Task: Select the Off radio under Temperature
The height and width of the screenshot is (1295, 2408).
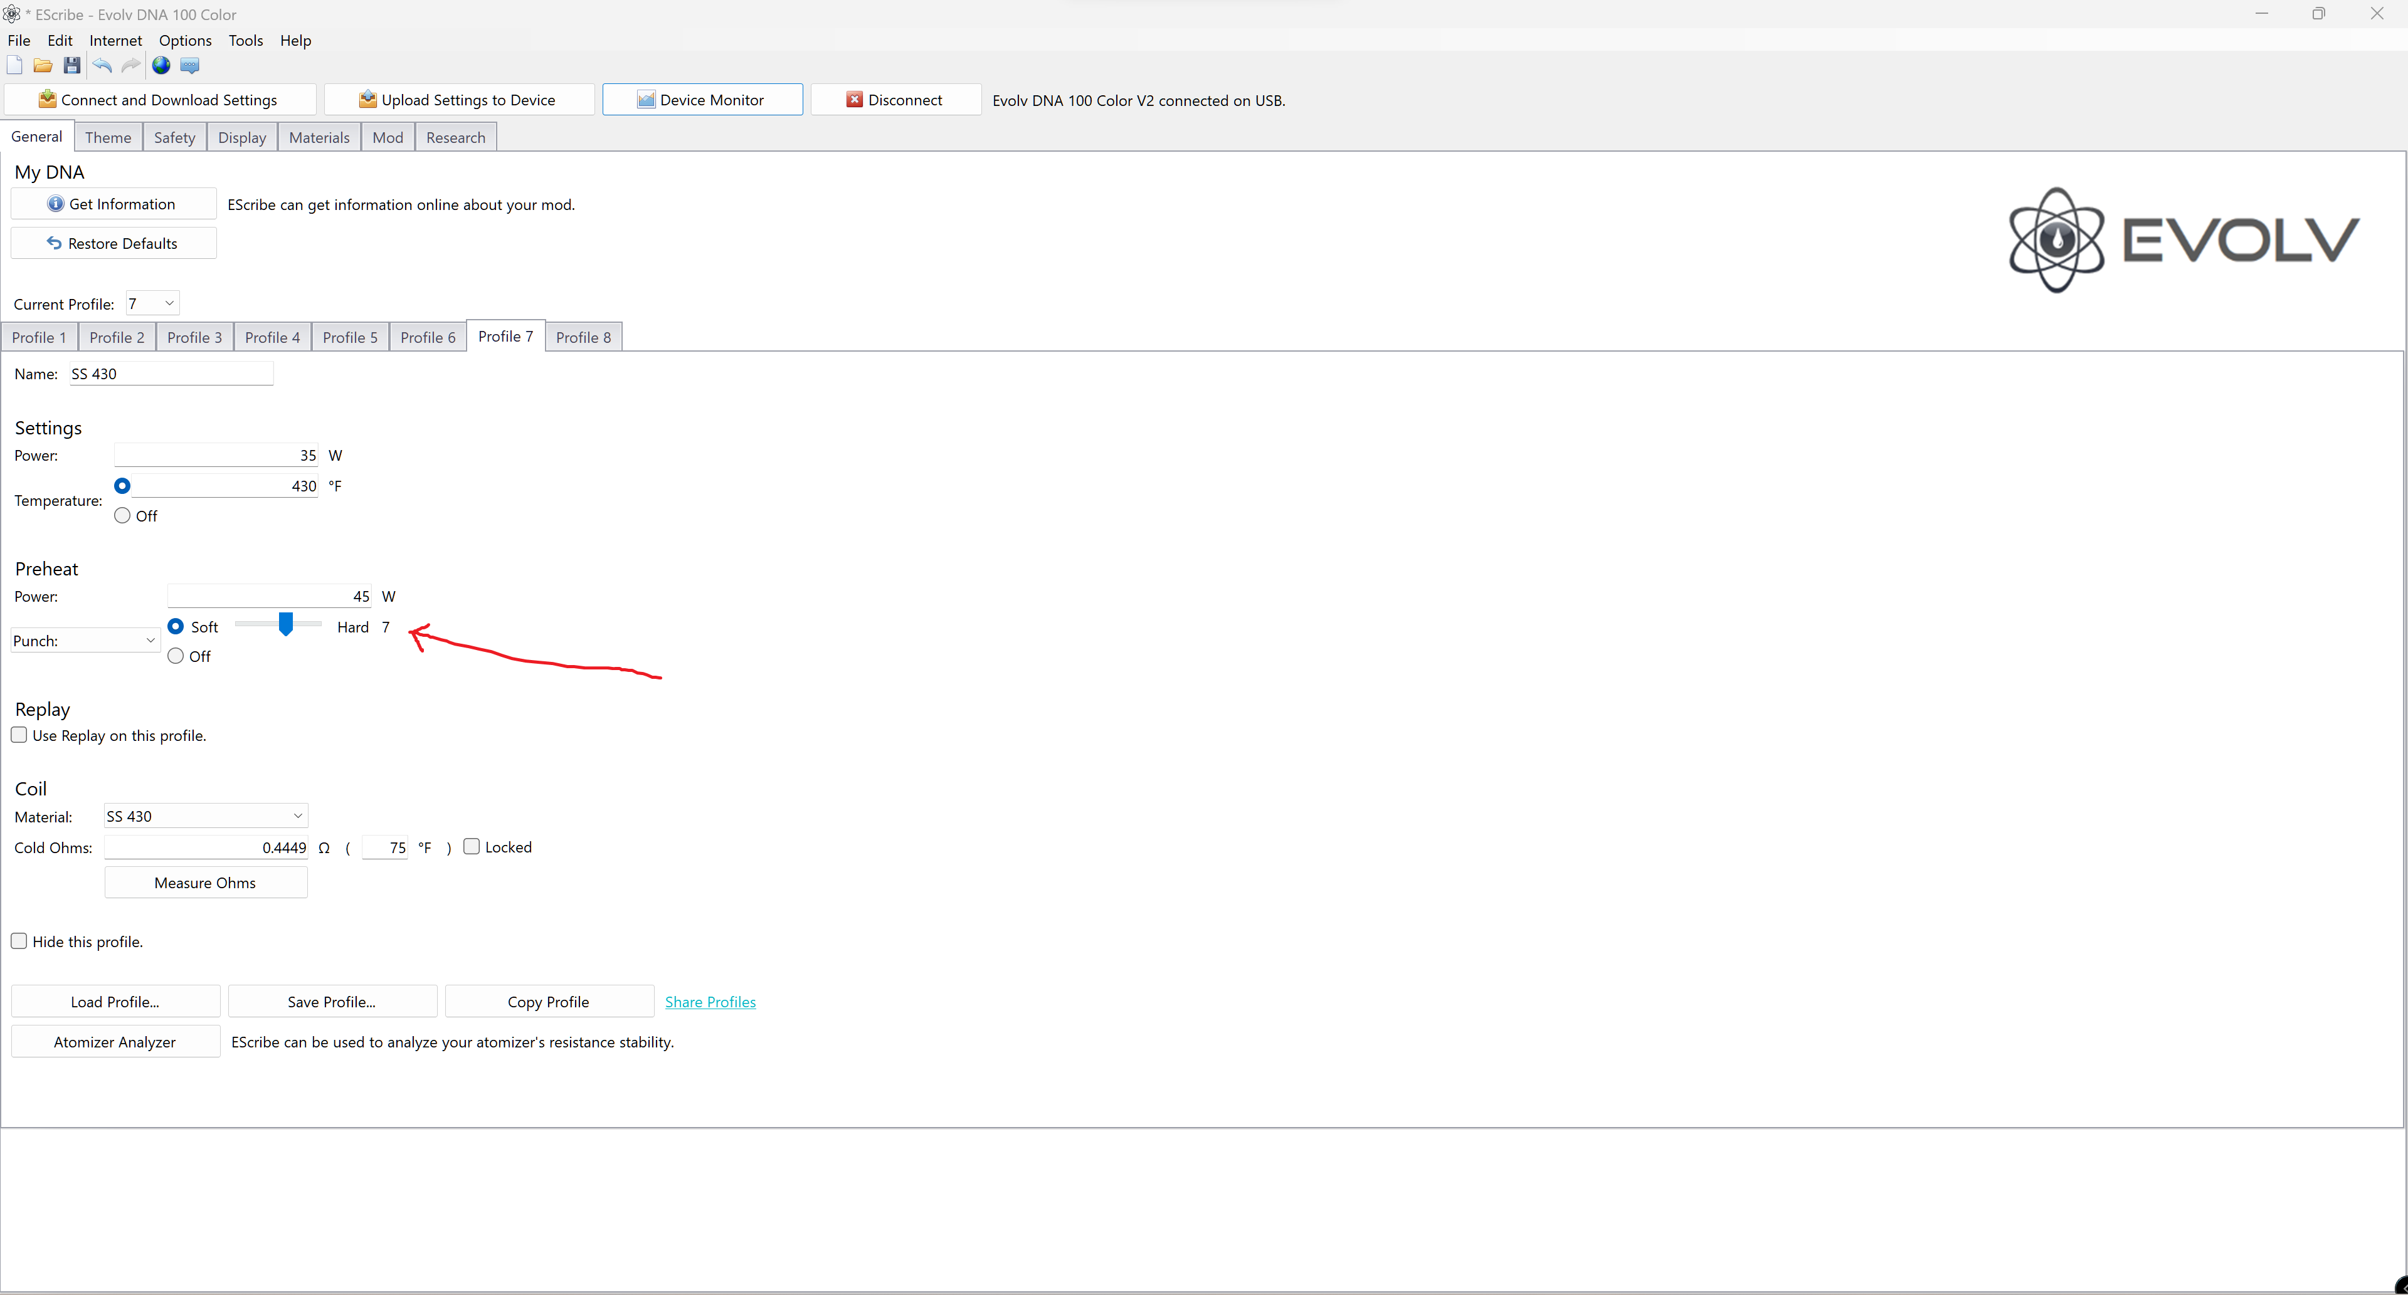Action: click(122, 516)
